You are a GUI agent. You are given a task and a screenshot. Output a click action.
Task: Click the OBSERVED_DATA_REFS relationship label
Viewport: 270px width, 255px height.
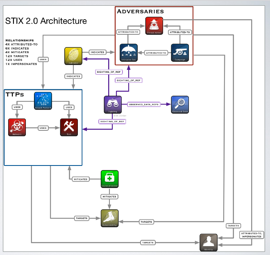coord(144,104)
